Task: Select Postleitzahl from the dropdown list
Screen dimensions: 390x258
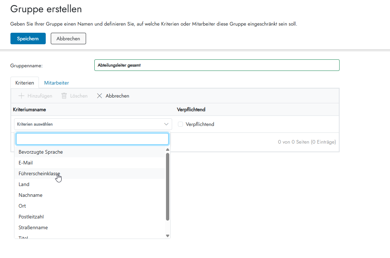Action: click(x=31, y=217)
